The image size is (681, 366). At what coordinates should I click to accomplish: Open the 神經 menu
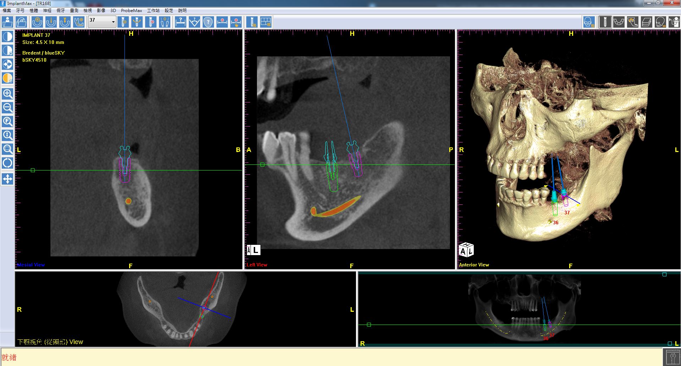click(47, 11)
